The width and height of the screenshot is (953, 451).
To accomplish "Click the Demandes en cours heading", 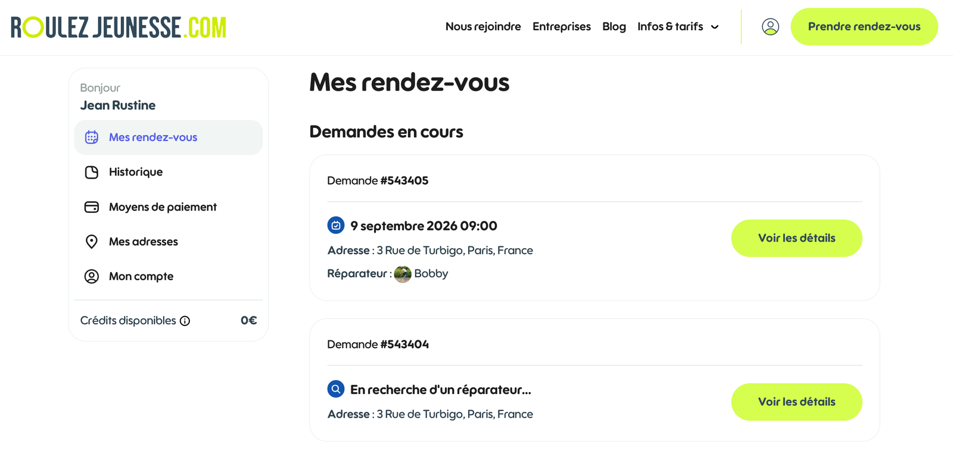I will (386, 131).
